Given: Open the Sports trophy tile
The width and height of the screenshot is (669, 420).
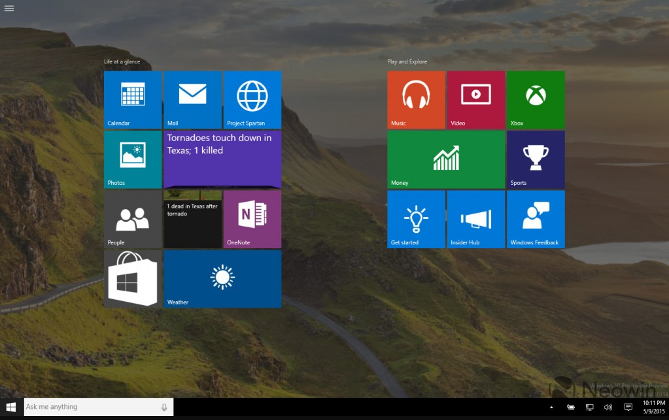Looking at the screenshot, I should [536, 159].
